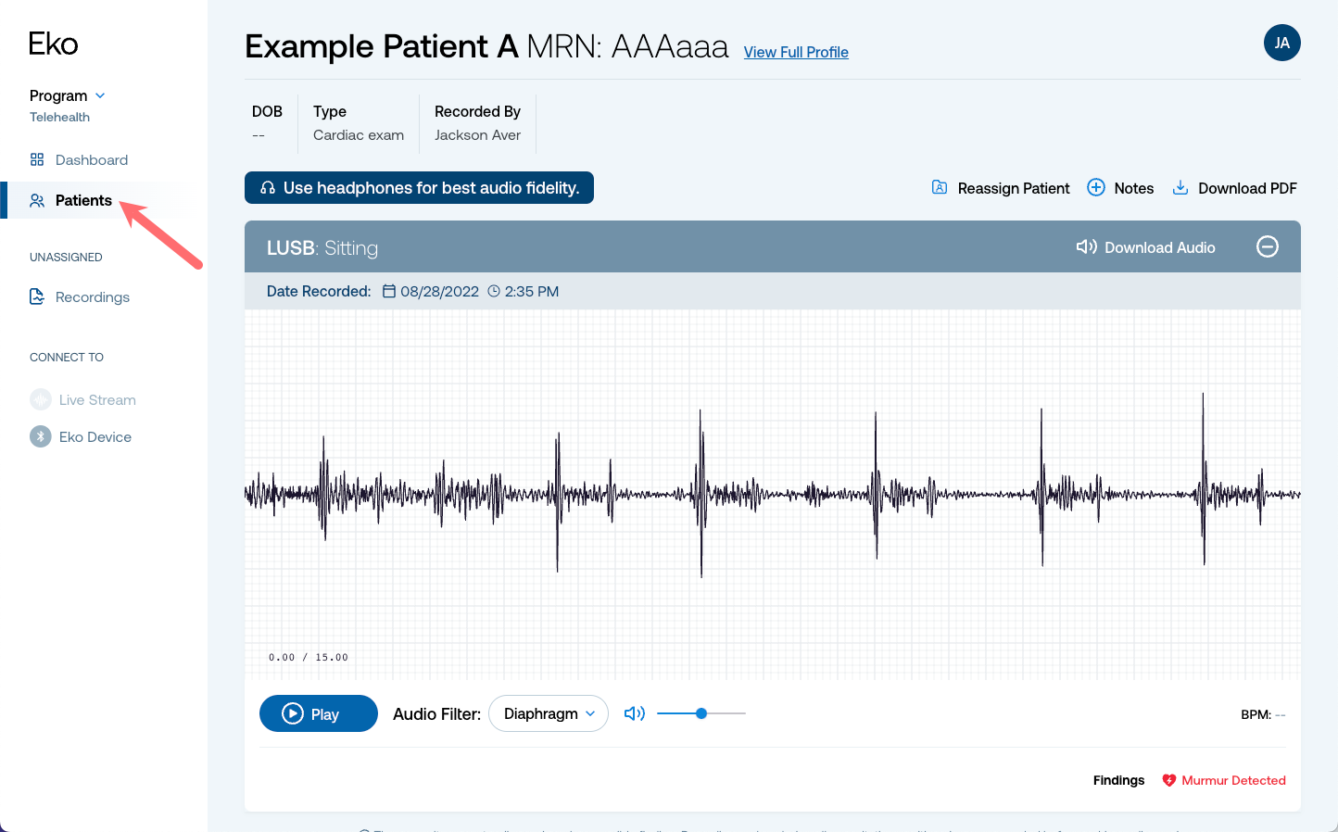1338x832 pixels.
Task: Open the JA user avatar menu
Action: coord(1282,43)
